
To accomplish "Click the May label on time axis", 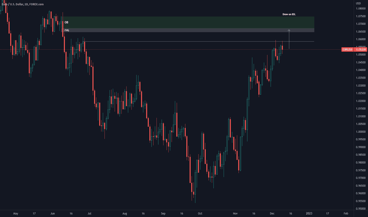I will (16, 213).
